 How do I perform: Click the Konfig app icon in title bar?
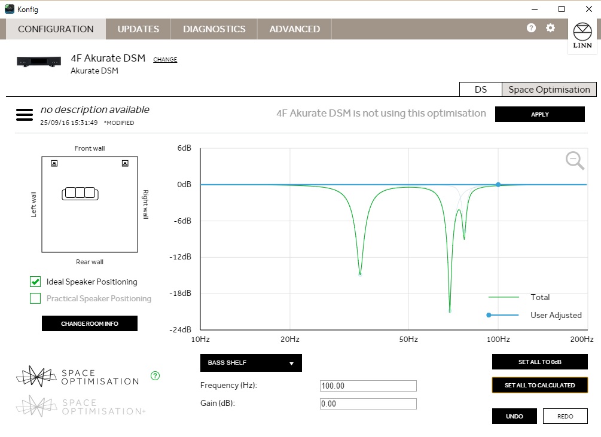click(9, 9)
